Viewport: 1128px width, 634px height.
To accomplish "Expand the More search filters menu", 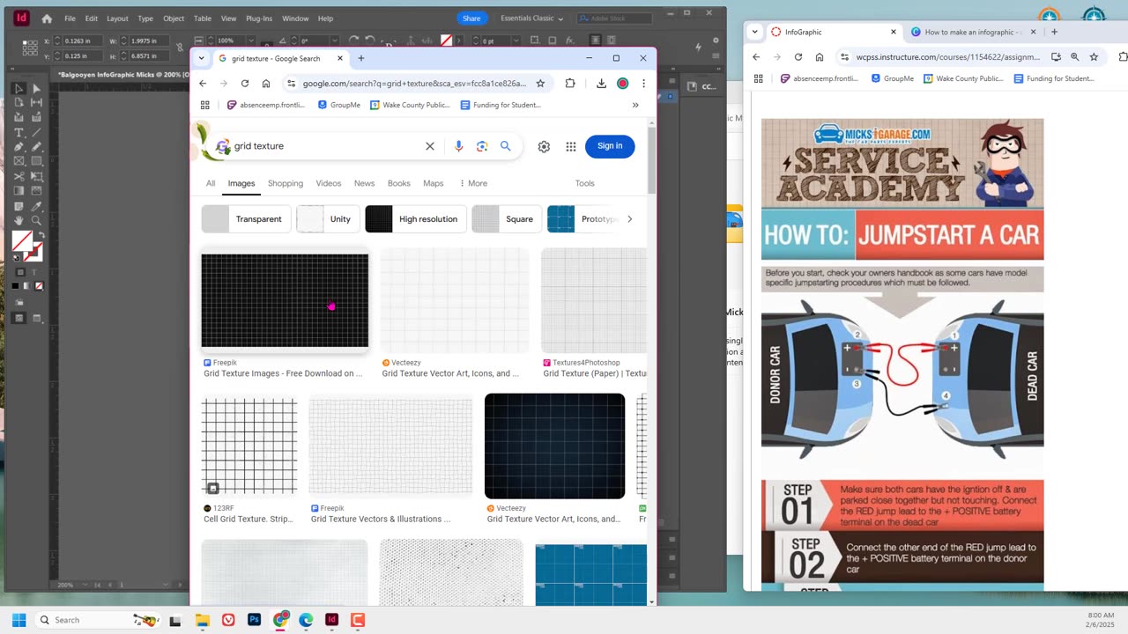I will pos(473,183).
